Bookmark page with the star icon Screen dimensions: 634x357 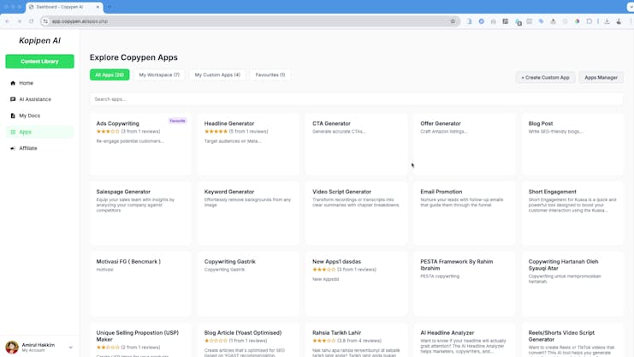[x=453, y=21]
